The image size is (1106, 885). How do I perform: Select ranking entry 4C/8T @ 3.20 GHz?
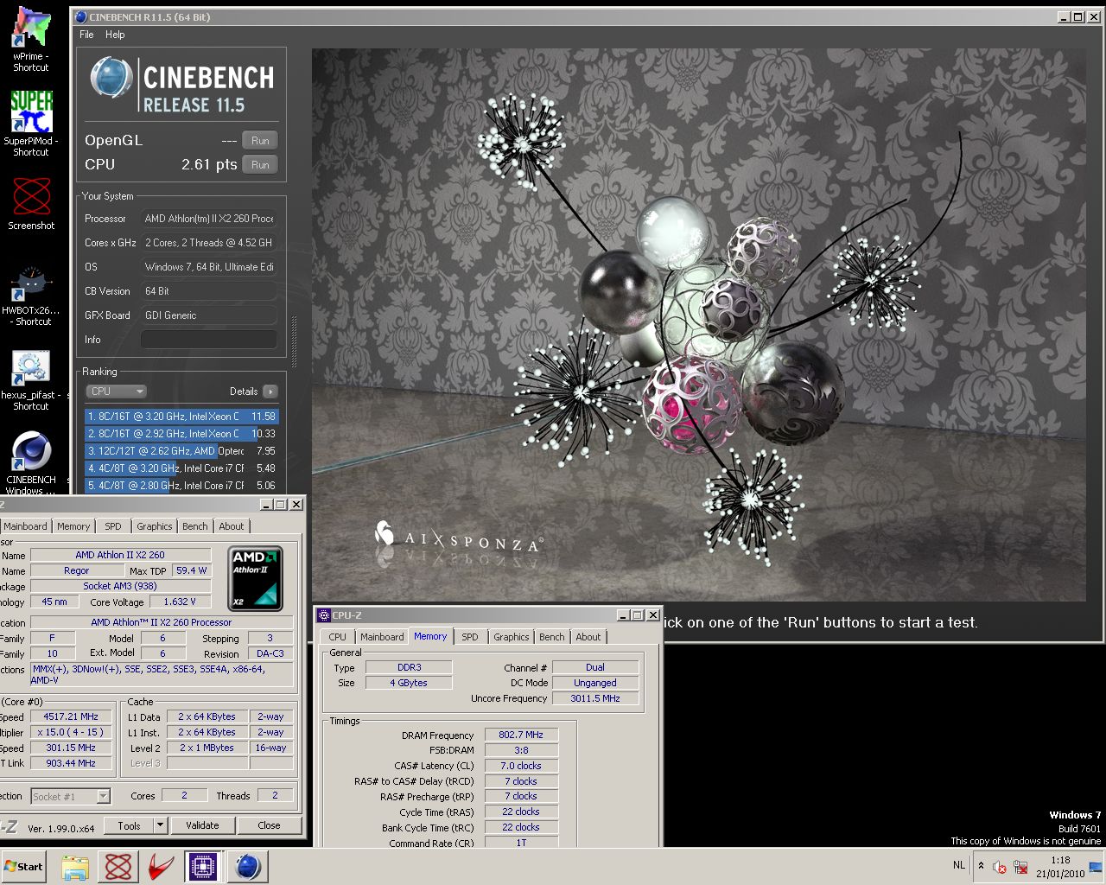pyautogui.click(x=181, y=468)
